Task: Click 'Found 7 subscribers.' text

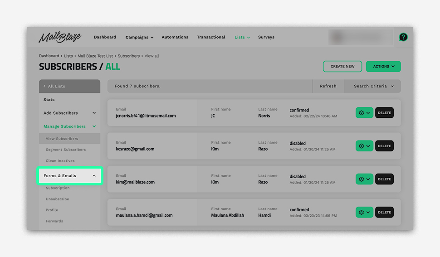Action: (137, 86)
